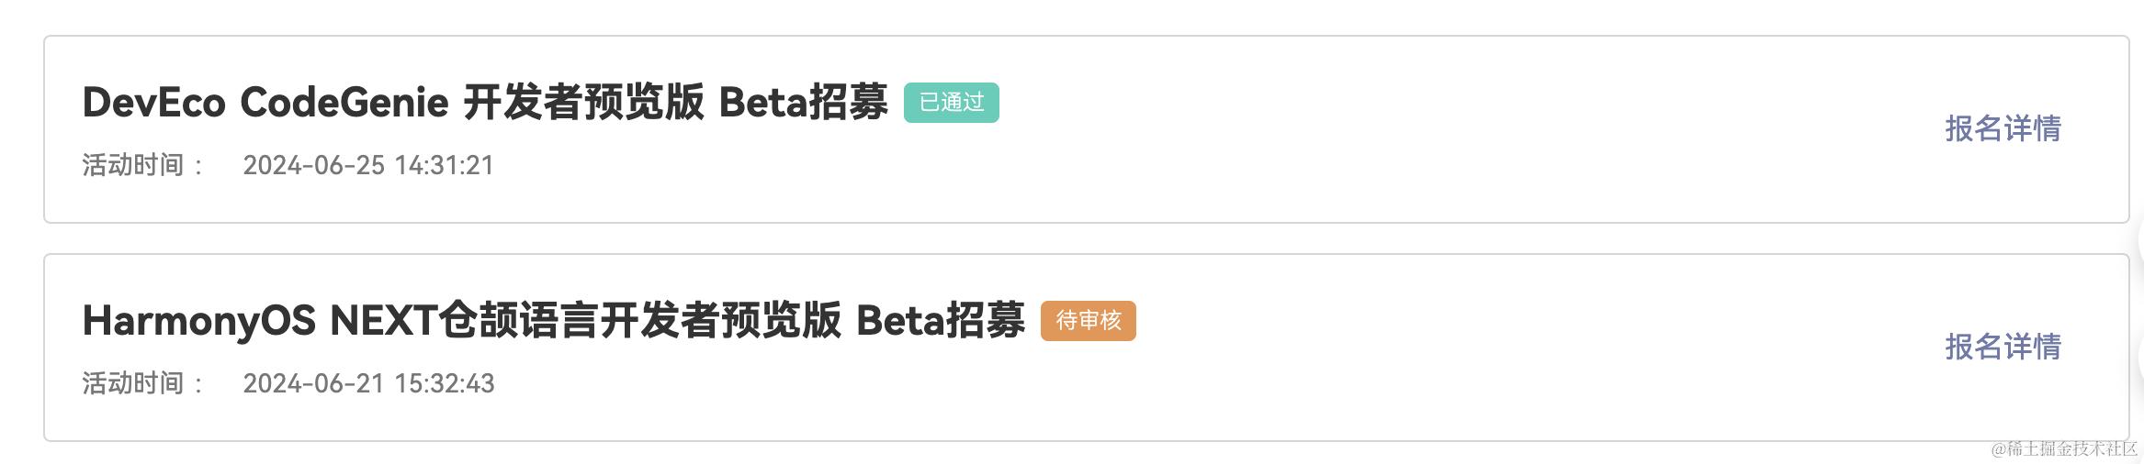Click the word "DevEco" in first title
This screenshot has width=2144, height=464.
click(153, 103)
